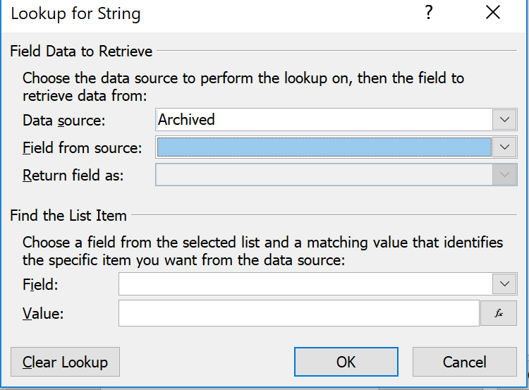
Task: Focus the Value text input
Action: coord(299,313)
